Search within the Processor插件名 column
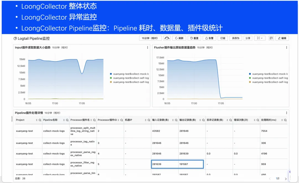The width and height of the screenshot is (299, 183). (94, 120)
